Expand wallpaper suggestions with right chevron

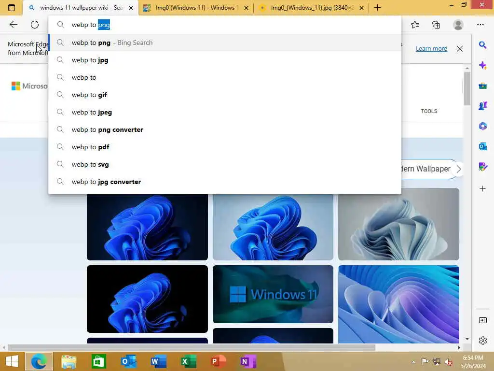tap(459, 169)
